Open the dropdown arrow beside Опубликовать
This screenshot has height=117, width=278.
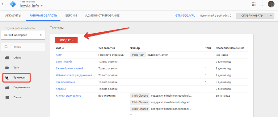pos(271,16)
